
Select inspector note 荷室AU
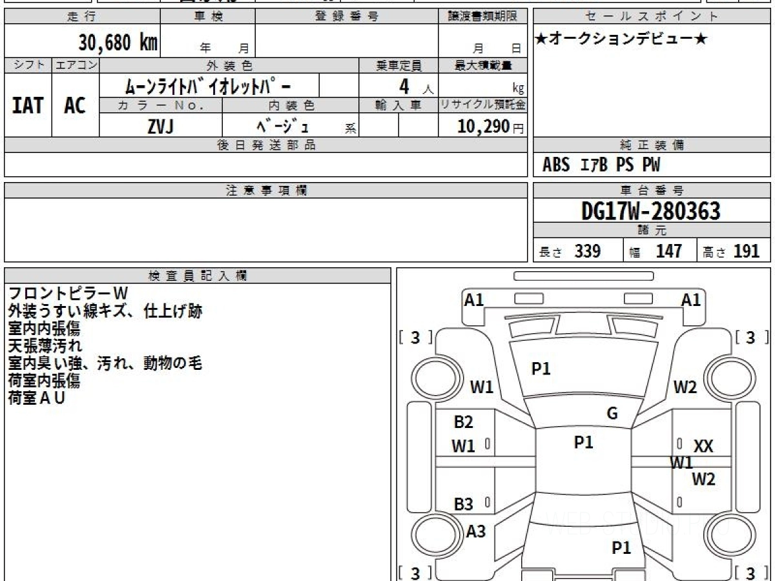click(x=36, y=398)
